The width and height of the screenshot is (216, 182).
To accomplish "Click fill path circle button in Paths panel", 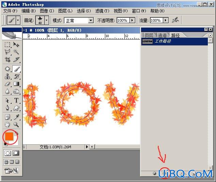I will [x=155, y=173].
